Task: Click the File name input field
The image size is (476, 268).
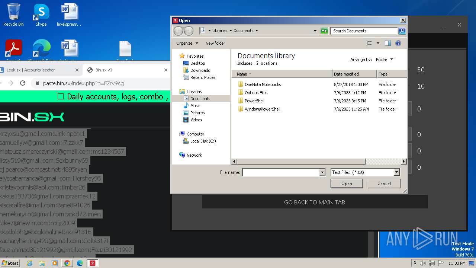Action: click(281, 172)
